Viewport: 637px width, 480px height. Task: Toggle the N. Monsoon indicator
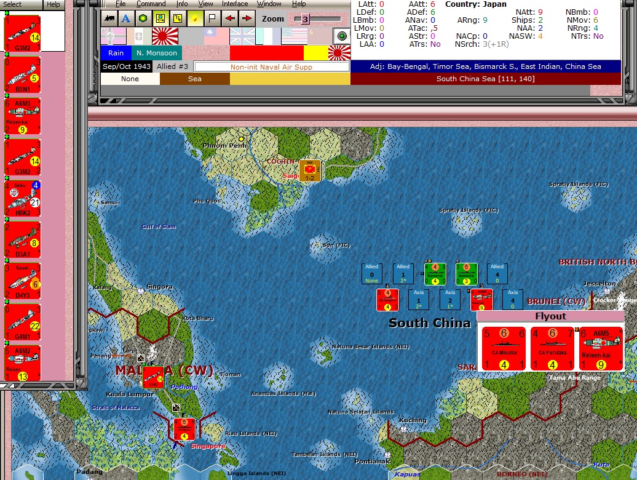click(157, 53)
